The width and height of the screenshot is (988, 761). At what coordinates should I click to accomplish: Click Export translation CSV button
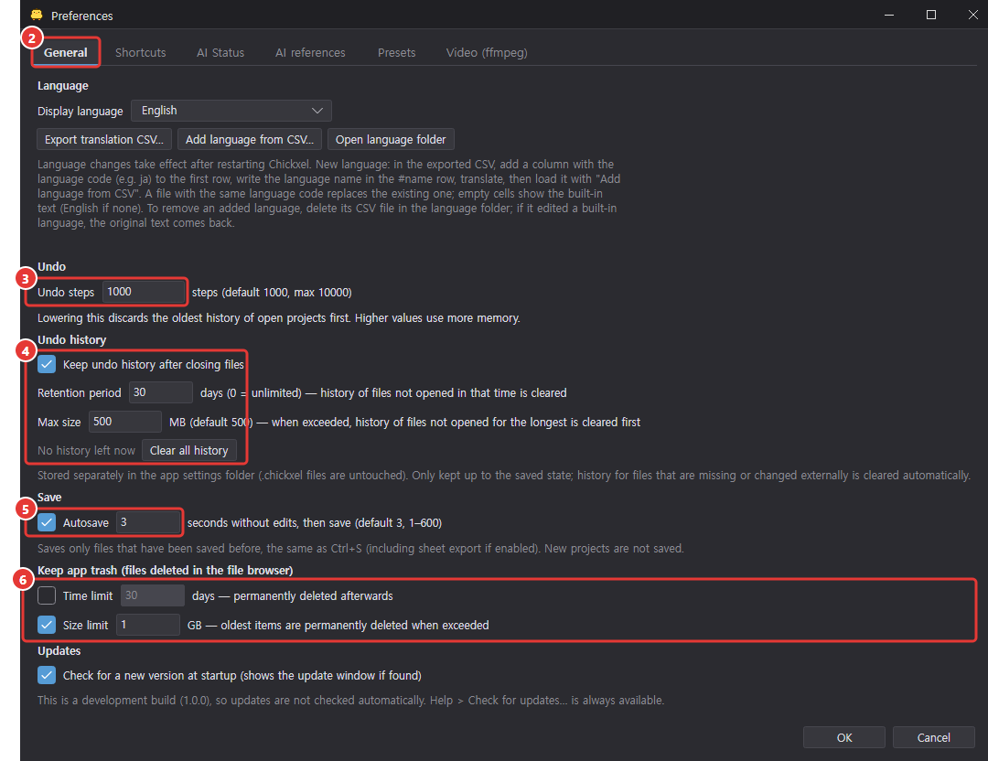[x=104, y=139]
